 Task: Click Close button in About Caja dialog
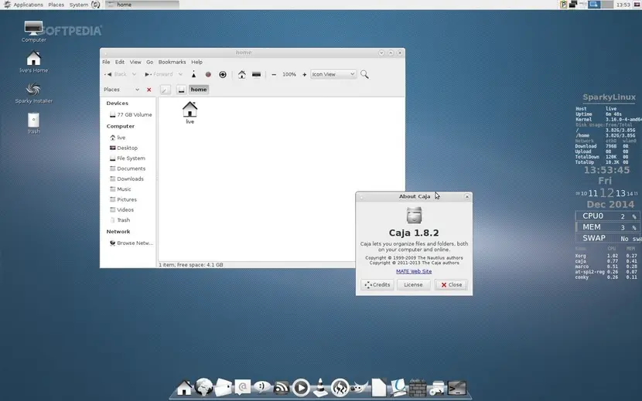click(451, 285)
